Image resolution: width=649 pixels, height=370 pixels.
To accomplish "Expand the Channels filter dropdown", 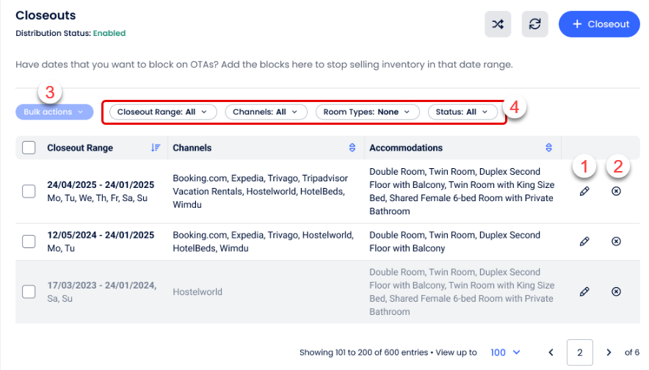I will click(x=265, y=112).
